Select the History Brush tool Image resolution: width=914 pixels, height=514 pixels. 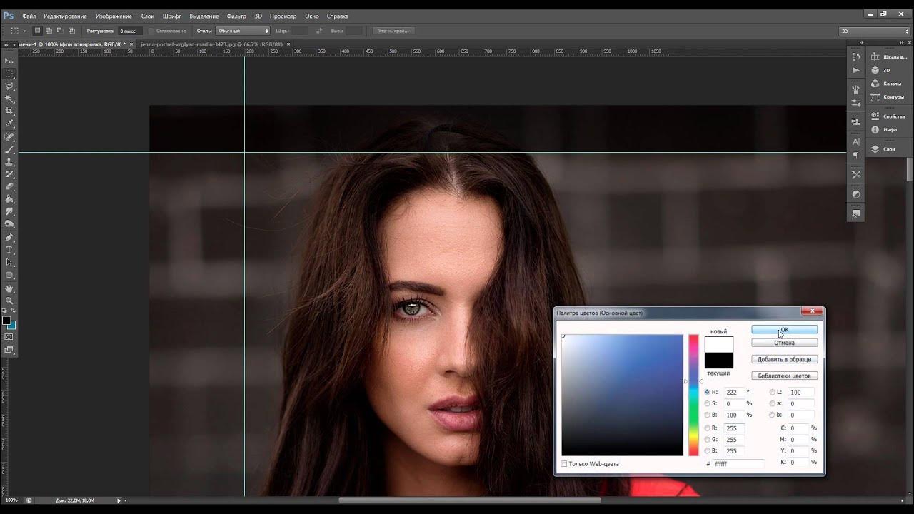[9, 174]
